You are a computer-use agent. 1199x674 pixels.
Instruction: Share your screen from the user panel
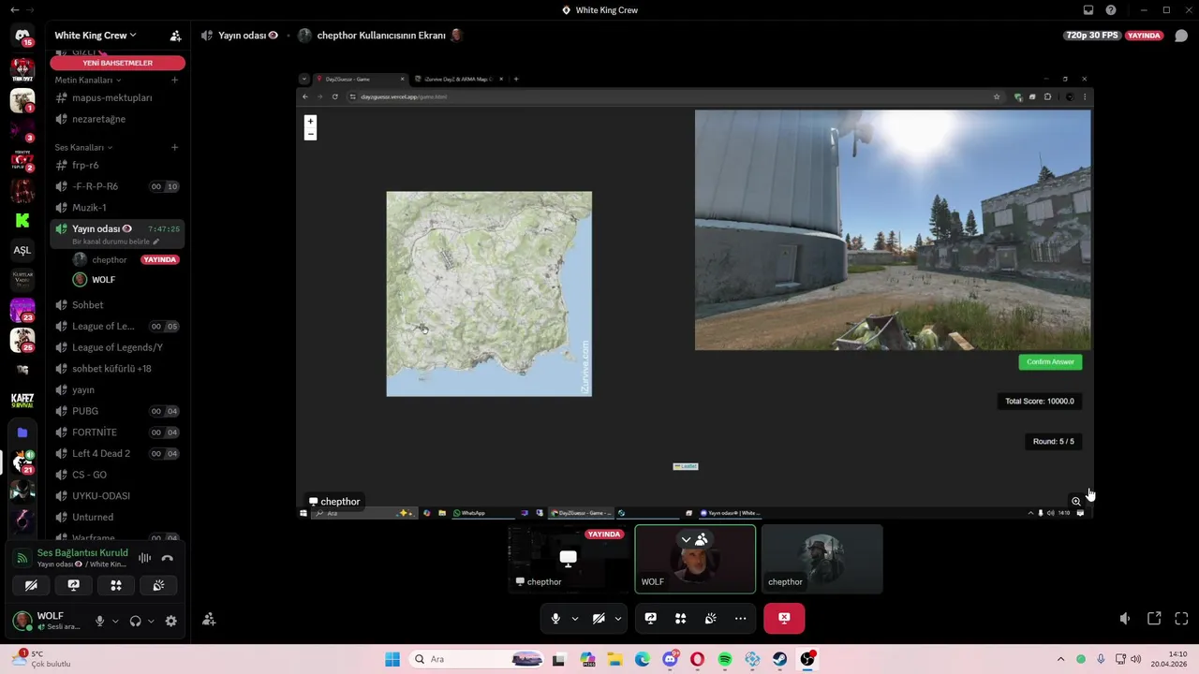coord(73,585)
